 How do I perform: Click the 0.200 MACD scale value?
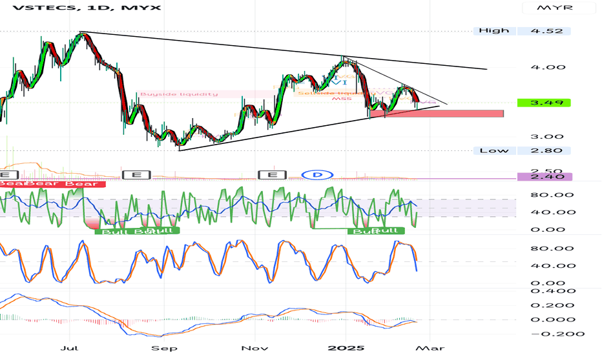[x=553, y=305]
